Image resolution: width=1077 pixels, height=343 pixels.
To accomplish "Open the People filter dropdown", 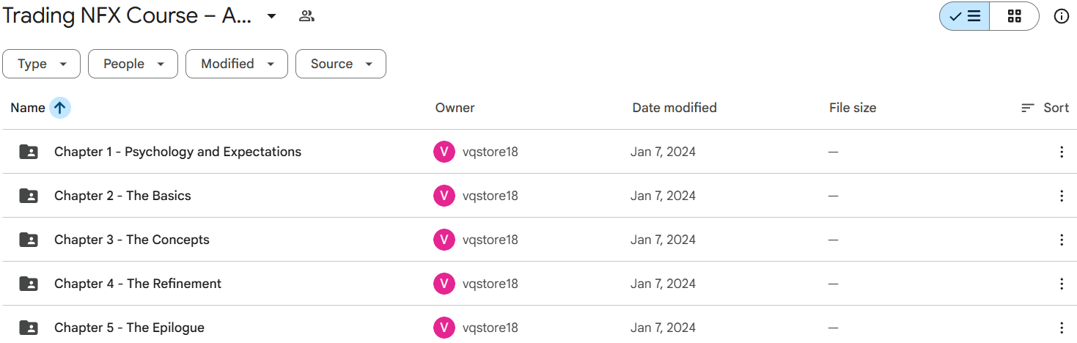I will point(133,64).
